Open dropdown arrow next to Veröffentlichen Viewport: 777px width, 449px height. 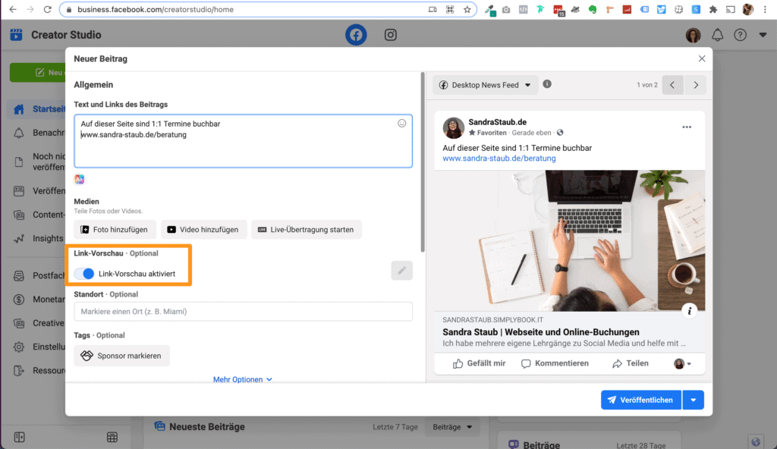click(x=694, y=400)
